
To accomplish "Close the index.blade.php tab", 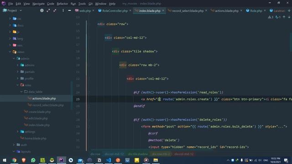I will (163, 10).
